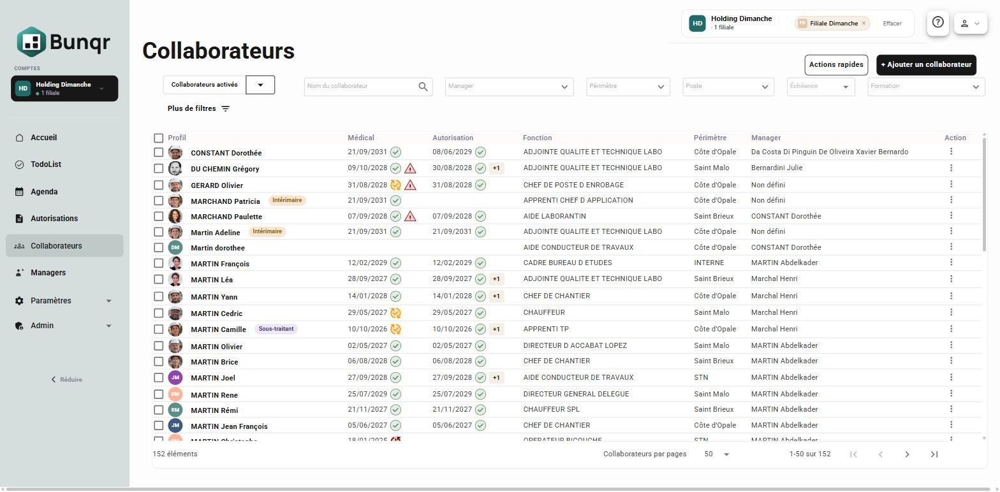The width and height of the screenshot is (1000, 492).
Task: Check the box for CONSTANT Dorothée
Action: click(158, 152)
